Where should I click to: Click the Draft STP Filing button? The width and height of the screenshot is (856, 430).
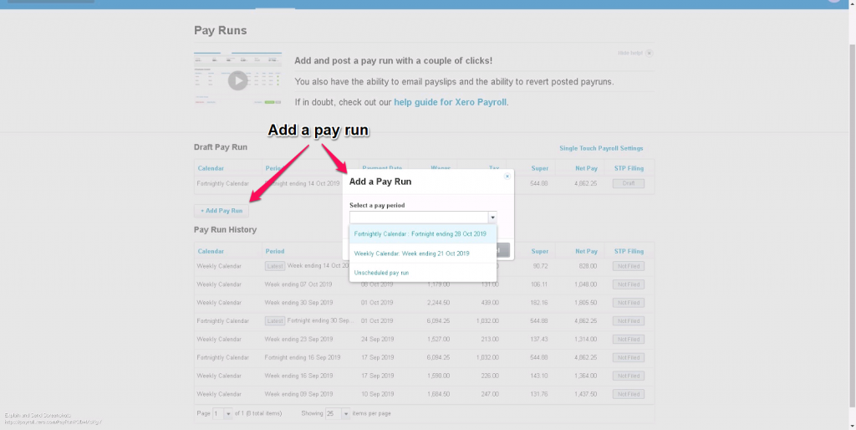coord(629,183)
